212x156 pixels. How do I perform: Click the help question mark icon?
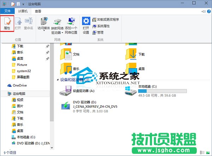point(208,11)
